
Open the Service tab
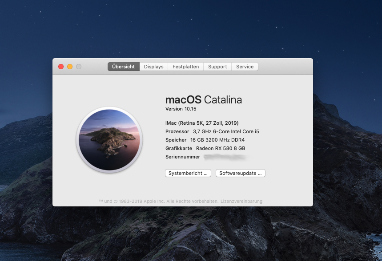tap(245, 67)
